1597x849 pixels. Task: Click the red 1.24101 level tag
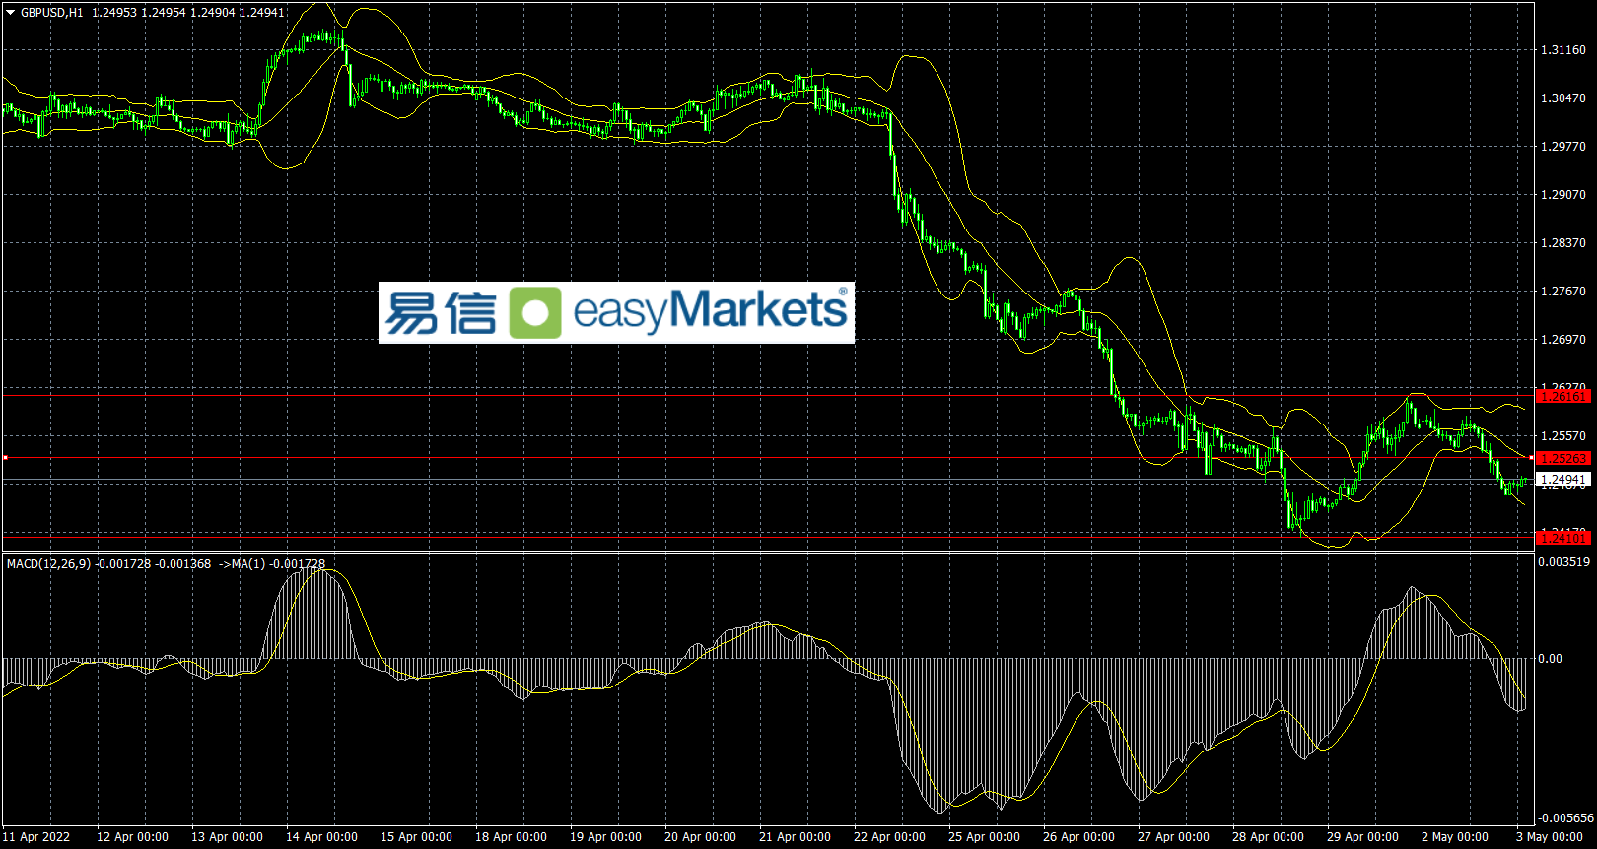(1563, 538)
